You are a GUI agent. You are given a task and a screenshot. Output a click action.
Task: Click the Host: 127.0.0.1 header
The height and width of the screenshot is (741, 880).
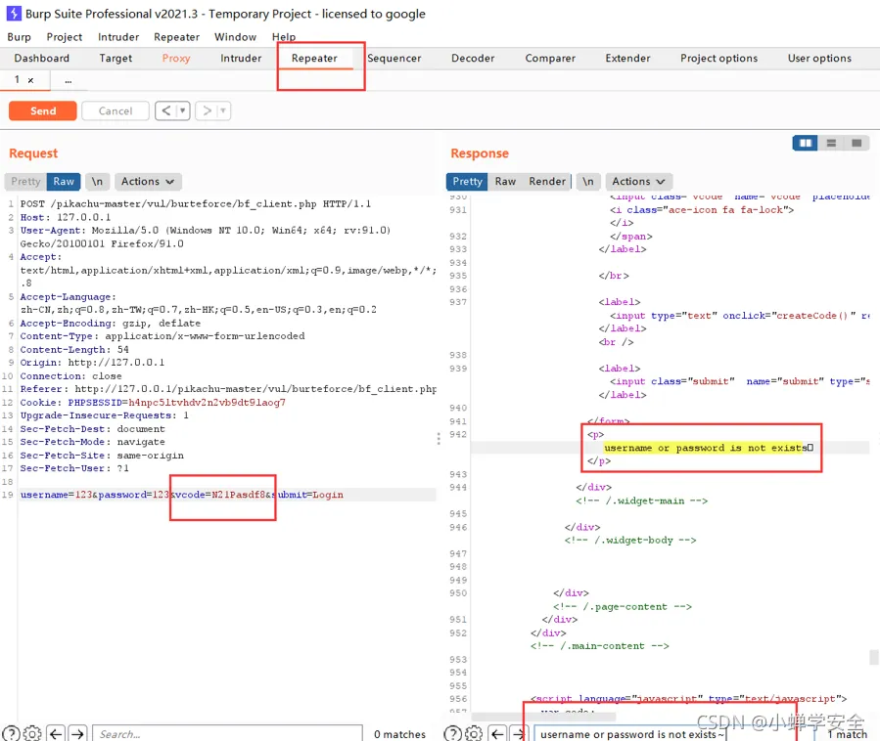66,217
